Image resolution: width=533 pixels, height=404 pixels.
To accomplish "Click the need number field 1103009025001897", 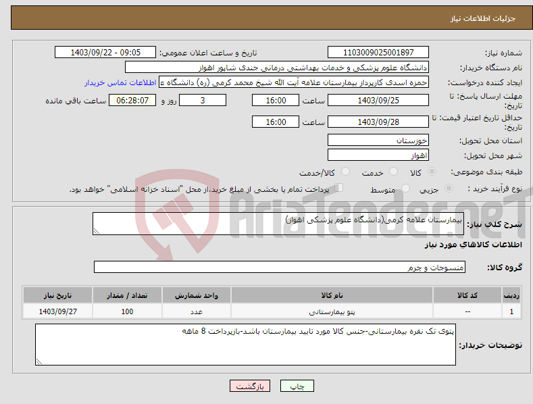I will (x=378, y=53).
